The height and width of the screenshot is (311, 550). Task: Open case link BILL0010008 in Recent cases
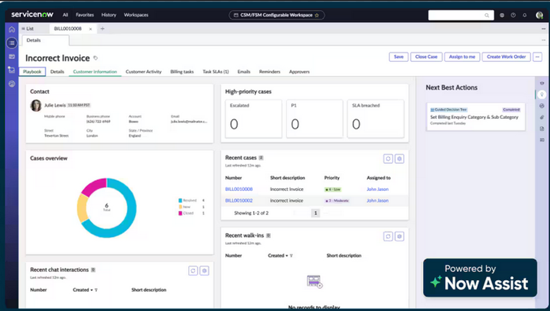coord(239,189)
